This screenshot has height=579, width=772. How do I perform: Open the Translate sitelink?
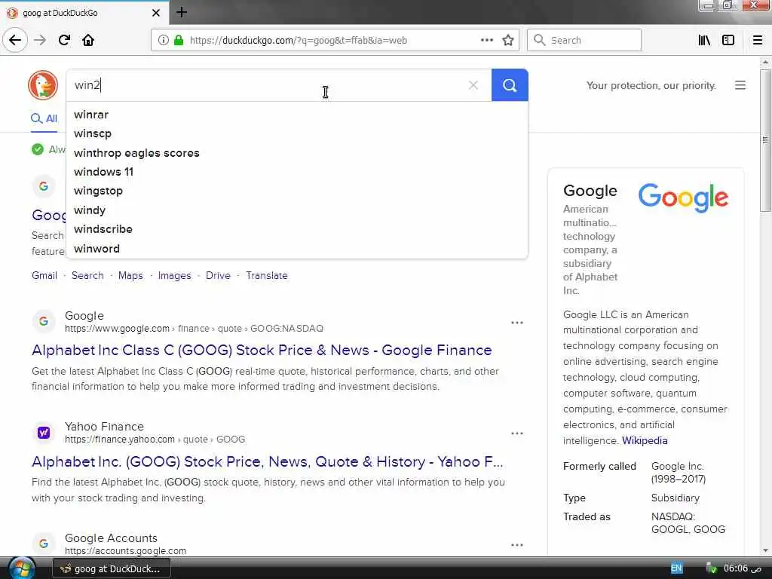click(x=267, y=275)
